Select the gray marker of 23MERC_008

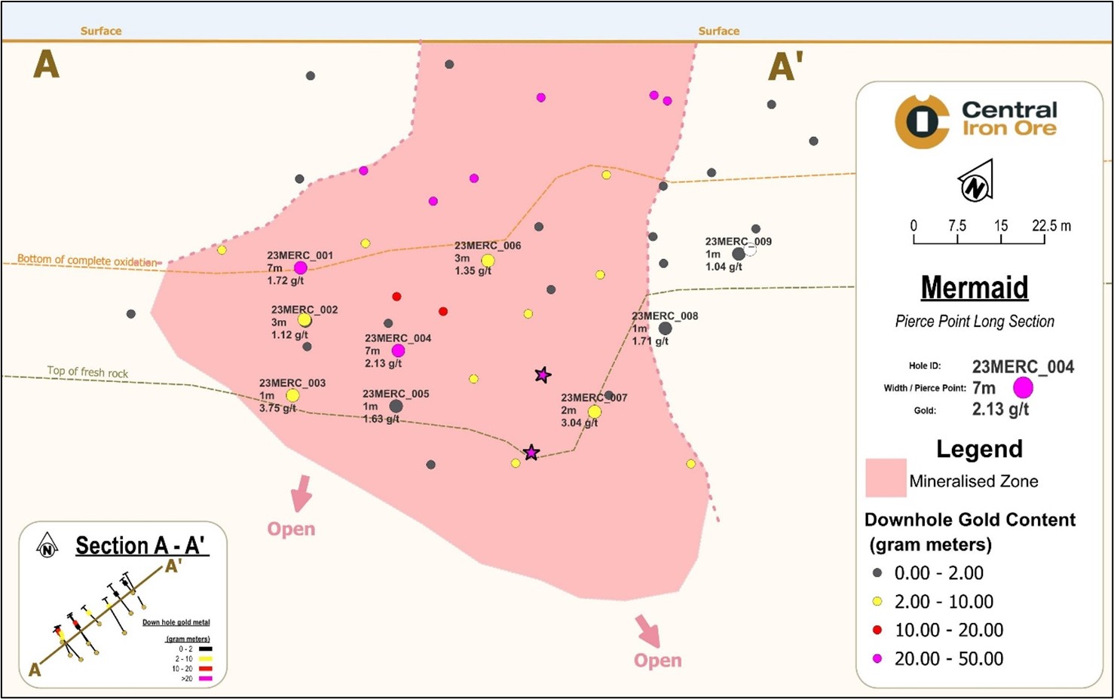coord(666,328)
